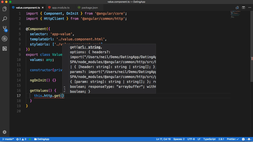Open changes for the current file
Viewport: 253px width, 142px height.
(237, 8)
